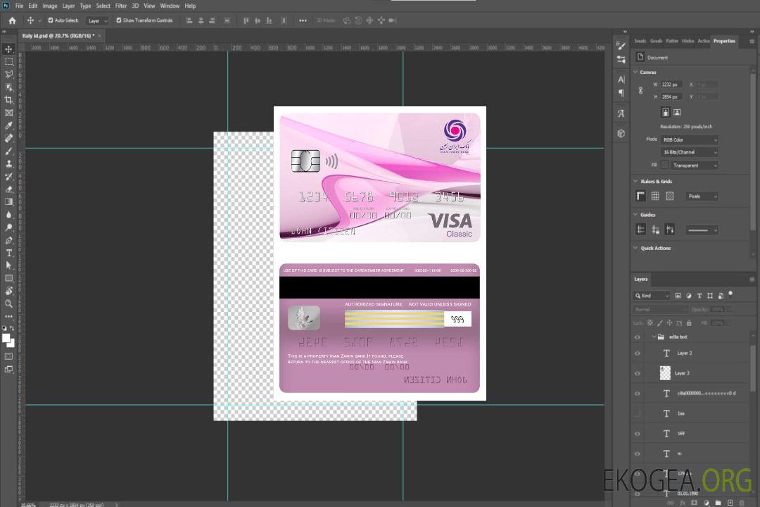Image resolution: width=760 pixels, height=507 pixels.
Task: Open the Window menu
Action: (170, 6)
